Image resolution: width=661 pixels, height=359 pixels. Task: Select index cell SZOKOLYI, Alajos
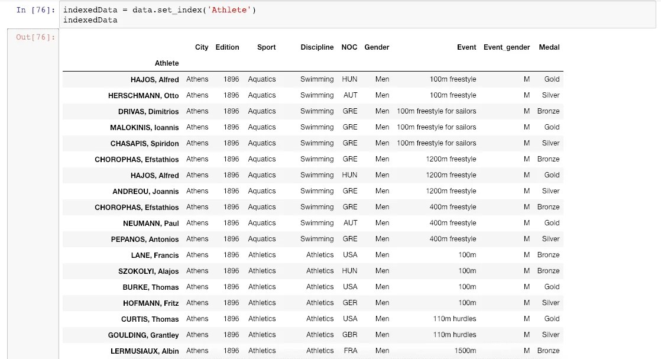coord(148,271)
